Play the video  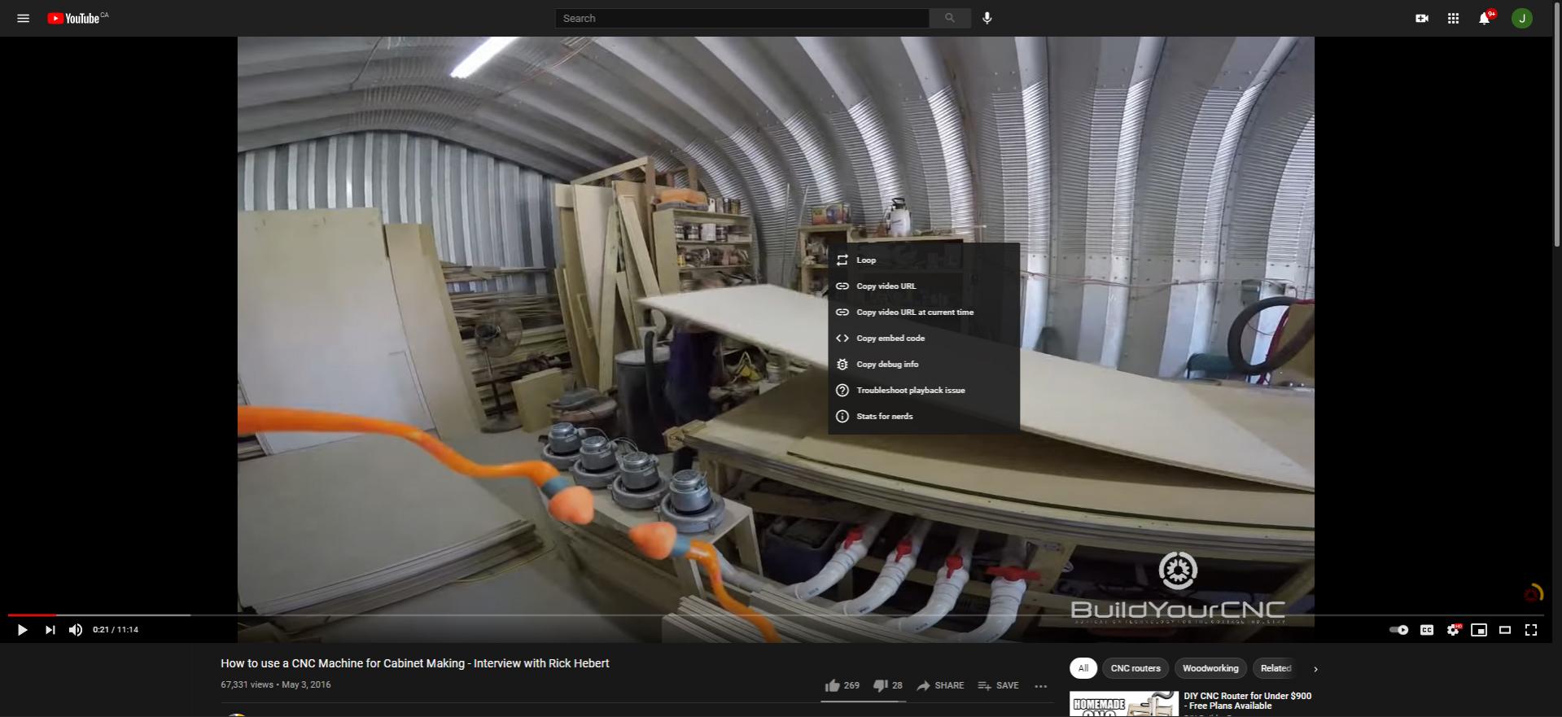pos(22,630)
